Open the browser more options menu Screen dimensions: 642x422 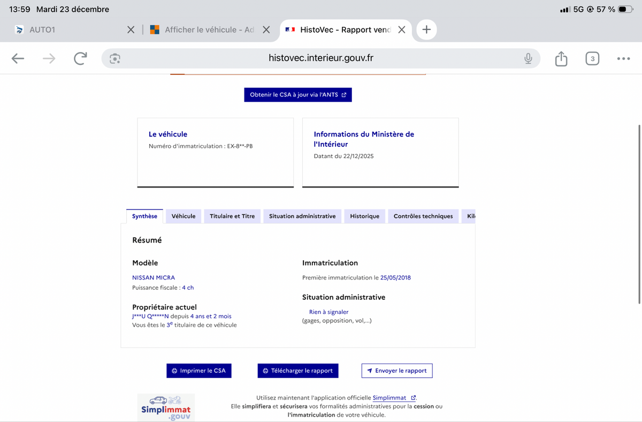623,58
